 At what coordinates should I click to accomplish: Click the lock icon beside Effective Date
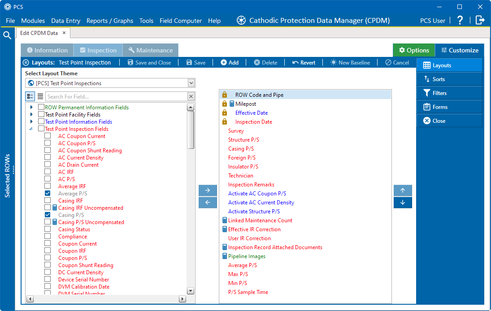[x=225, y=112]
